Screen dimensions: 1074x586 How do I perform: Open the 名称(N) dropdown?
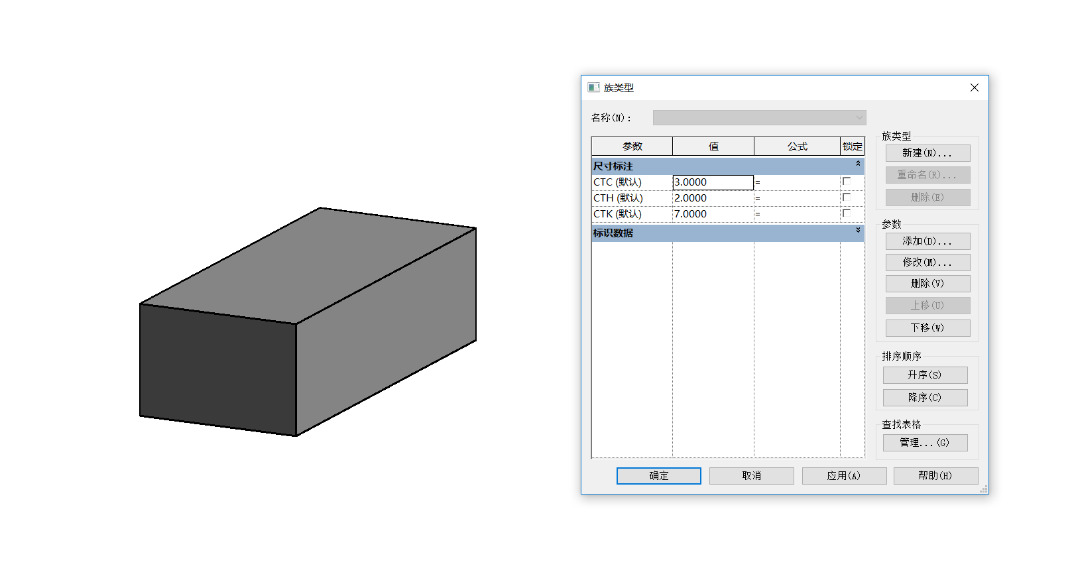[x=759, y=118]
